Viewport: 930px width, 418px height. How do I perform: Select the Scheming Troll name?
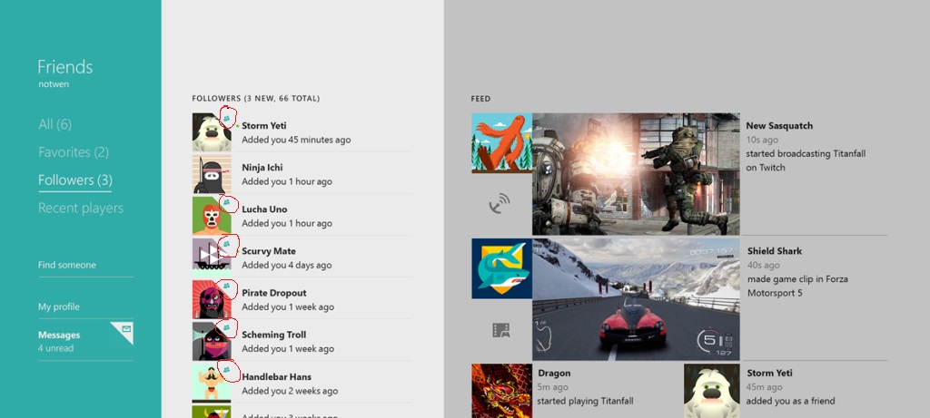coord(274,335)
